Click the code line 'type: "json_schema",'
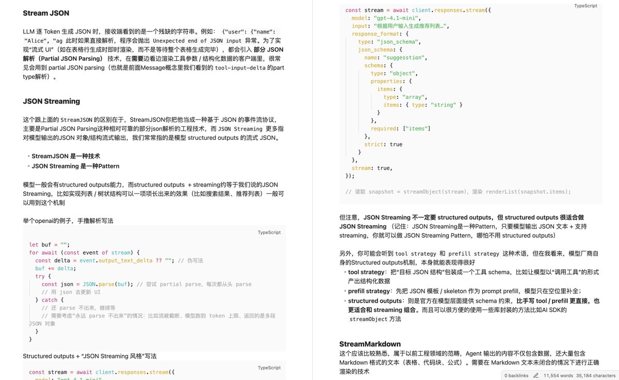The height and width of the screenshot is (380, 619). click(389, 42)
